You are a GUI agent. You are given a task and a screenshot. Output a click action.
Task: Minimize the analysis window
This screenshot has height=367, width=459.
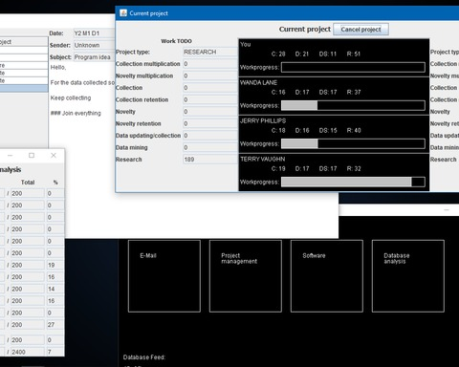(x=11, y=155)
